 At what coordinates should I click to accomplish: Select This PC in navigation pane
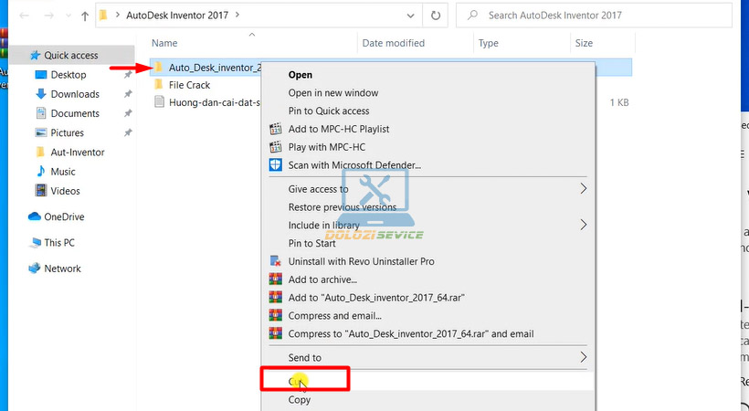(59, 243)
